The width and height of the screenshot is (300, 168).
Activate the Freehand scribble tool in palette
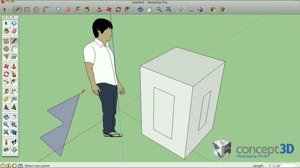(x=14, y=56)
